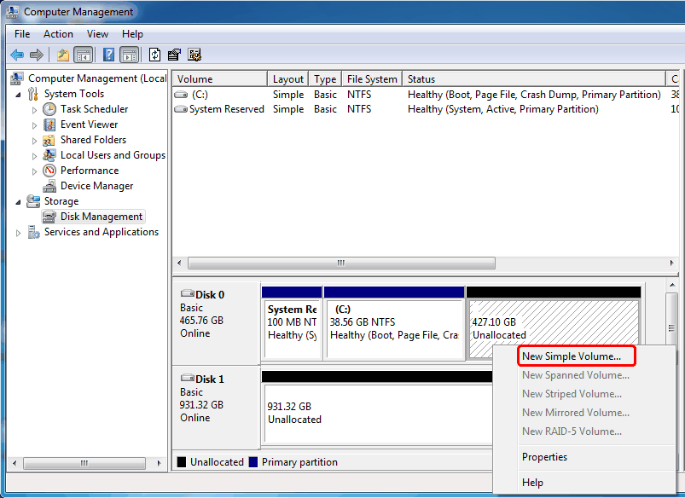This screenshot has width=685, height=498.
Task: Click the volume list scroll right arrow
Action: point(672,263)
